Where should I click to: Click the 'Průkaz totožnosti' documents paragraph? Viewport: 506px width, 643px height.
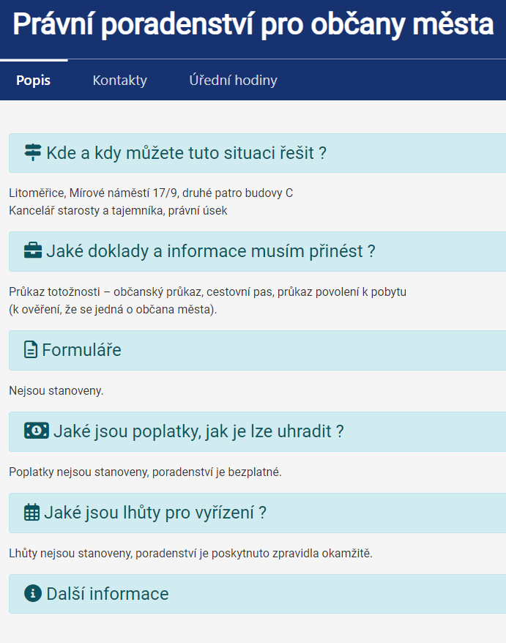pos(207,292)
